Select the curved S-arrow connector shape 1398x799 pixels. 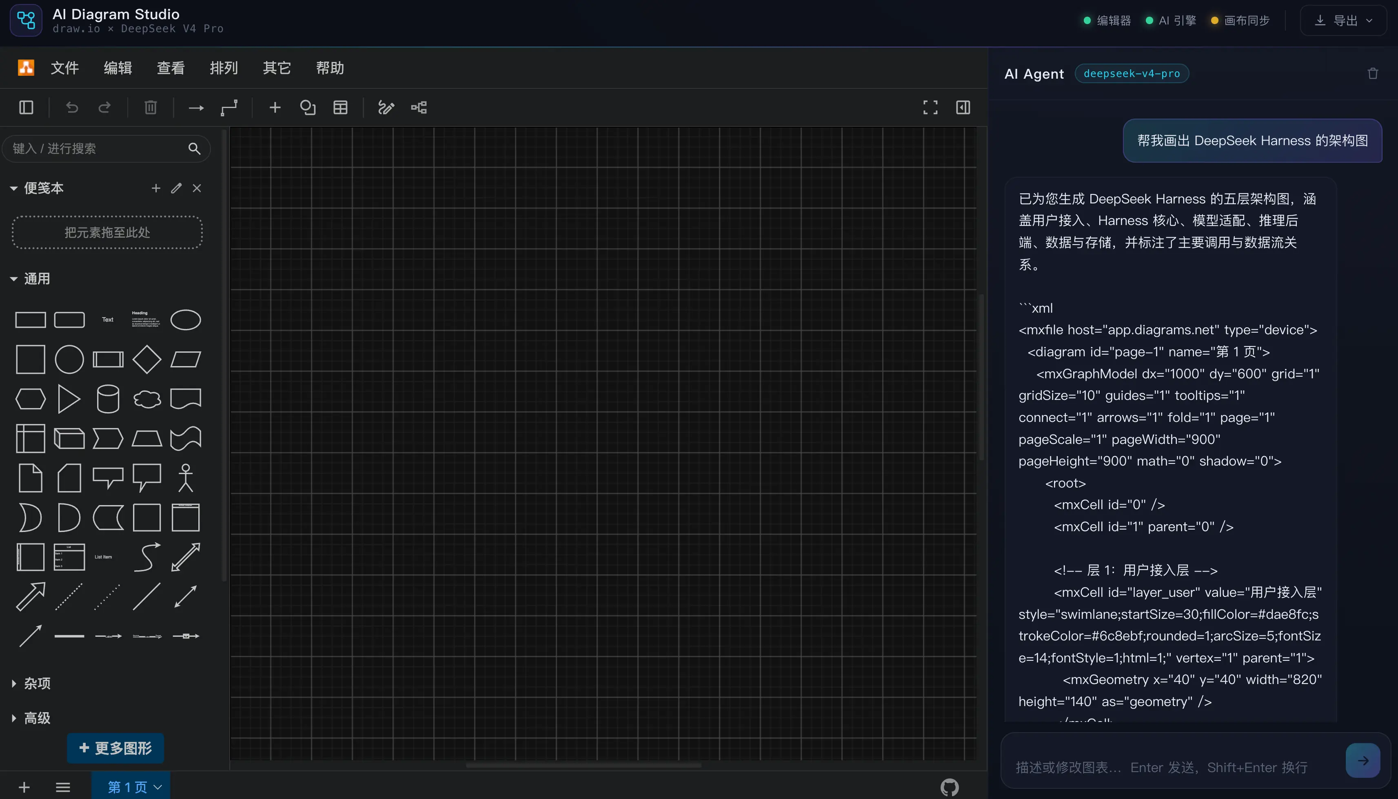[146, 557]
